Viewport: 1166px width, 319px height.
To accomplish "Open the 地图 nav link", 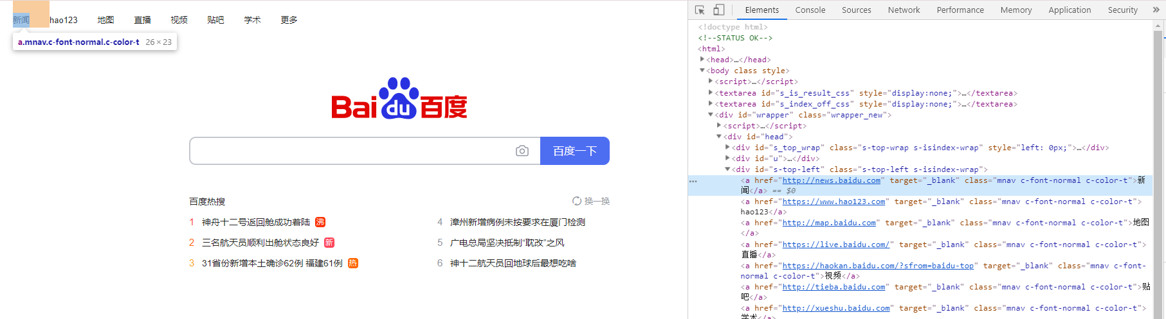I will pyautogui.click(x=106, y=20).
